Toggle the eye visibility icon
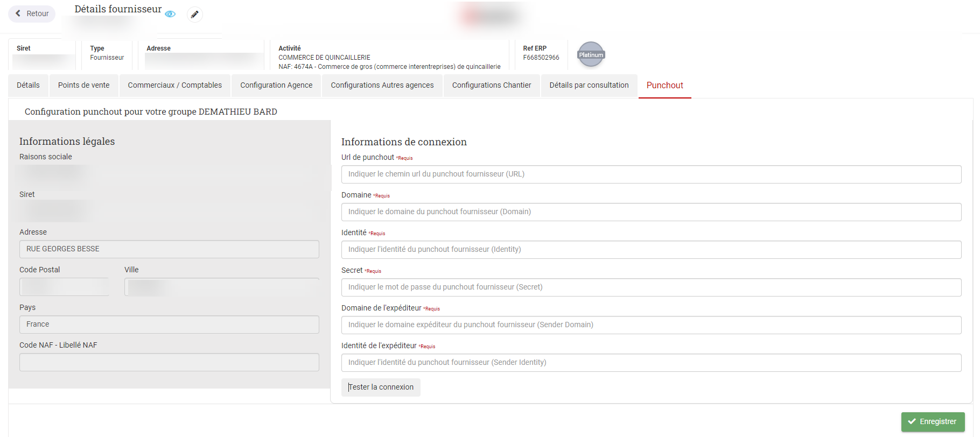This screenshot has height=437, width=980. point(170,14)
